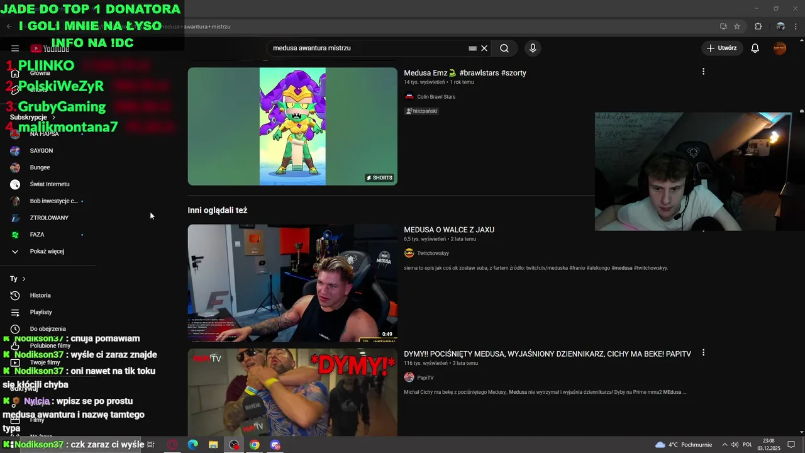Open the Chrome three-dot menu
Screen dimensions: 805x453
tap(796, 26)
